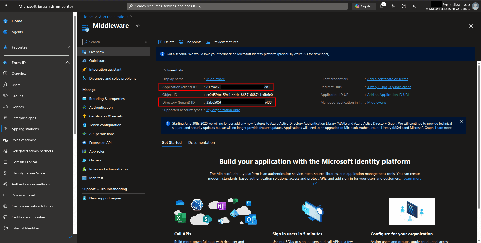The height and width of the screenshot is (243, 481).
Task: Pin the Middleware app registration blade
Action: [137, 26]
